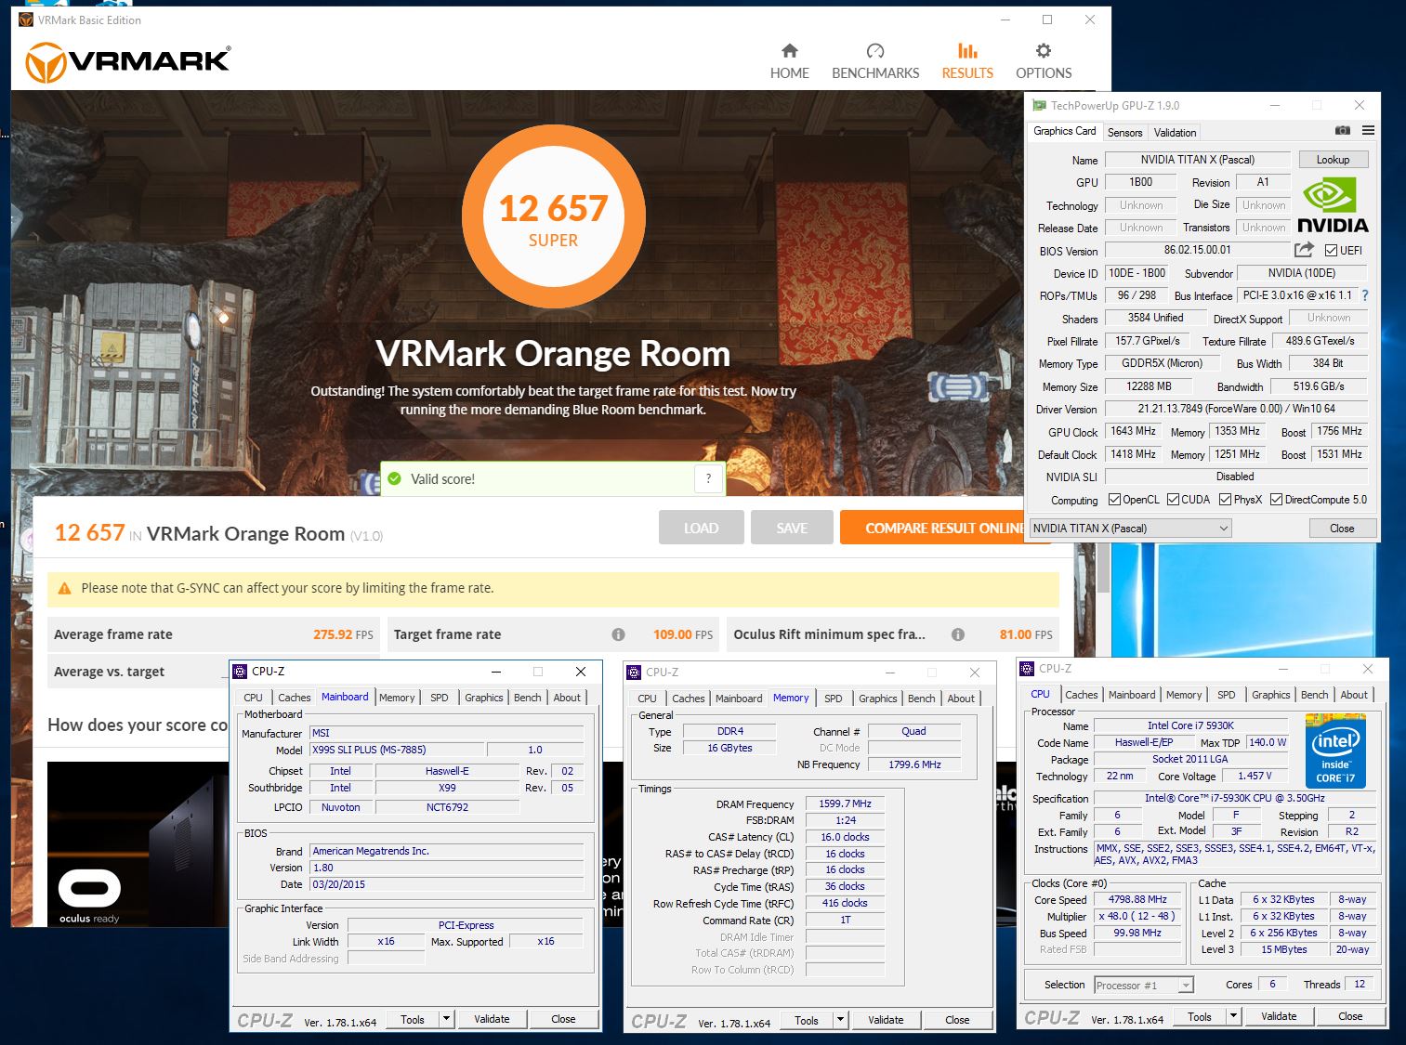Viewport: 1406px width, 1045px height.
Task: Click the Mainboard CPU-Z window title icon
Action: point(240,671)
